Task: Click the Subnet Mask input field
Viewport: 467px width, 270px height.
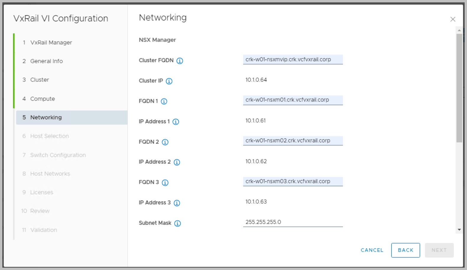Action: (x=293, y=222)
